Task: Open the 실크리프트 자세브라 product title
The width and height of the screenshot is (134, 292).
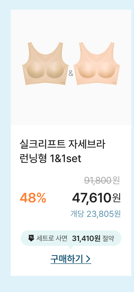Action: click(x=62, y=145)
